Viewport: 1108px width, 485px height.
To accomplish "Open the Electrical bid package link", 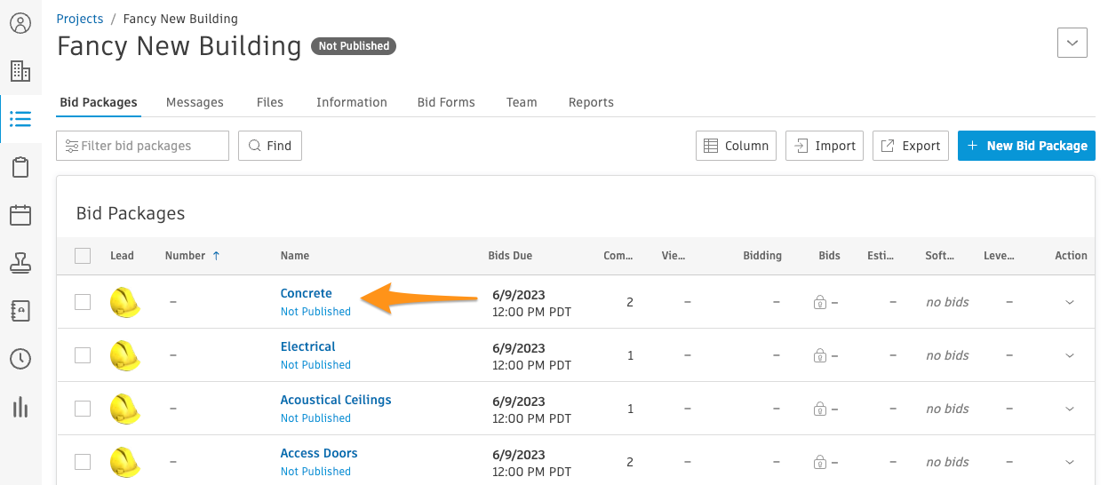I will pyautogui.click(x=307, y=346).
